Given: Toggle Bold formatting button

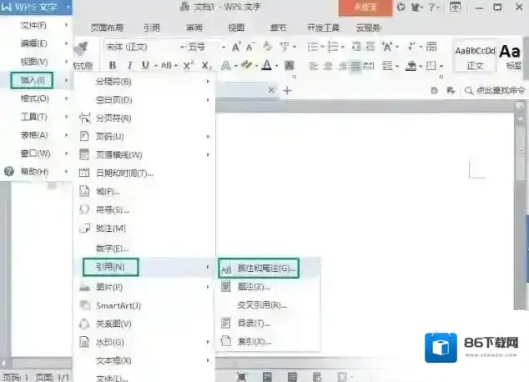Looking at the screenshot, I should point(113,65).
